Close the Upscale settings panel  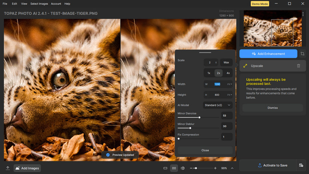(205, 150)
